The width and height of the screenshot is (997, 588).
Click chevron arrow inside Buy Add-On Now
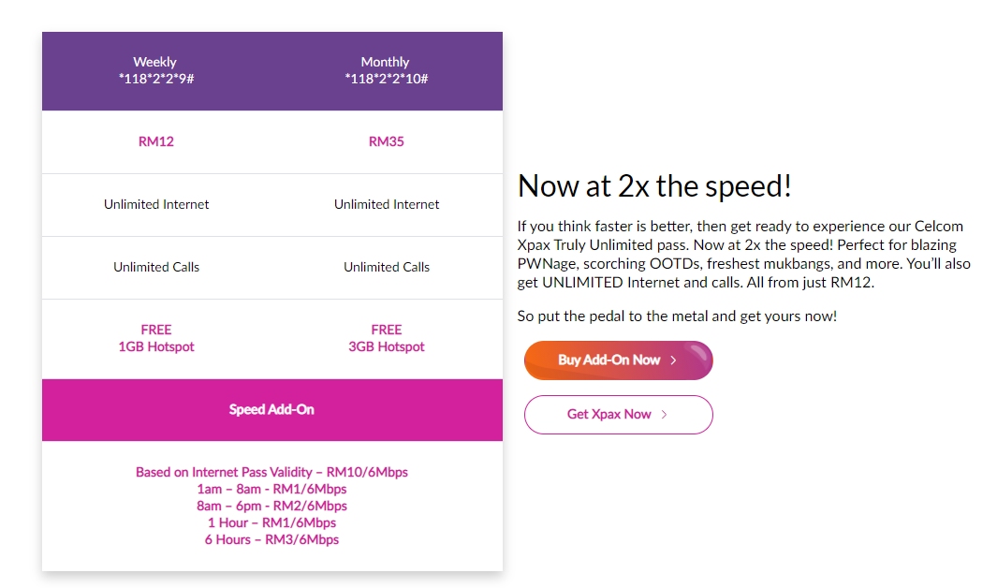673,360
